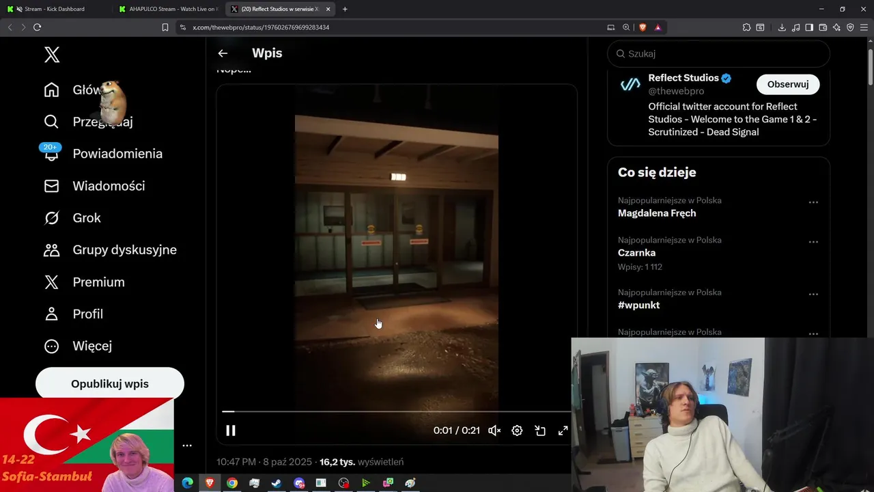This screenshot has height=492, width=874.
Task: Open Reflect Studios profile name
Action: [x=683, y=78]
